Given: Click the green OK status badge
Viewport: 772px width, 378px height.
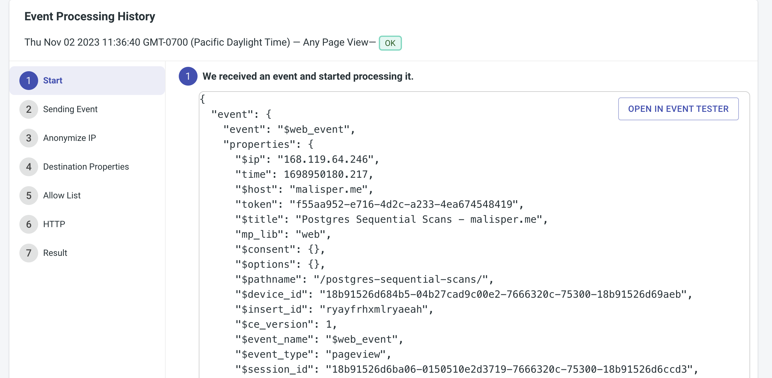Looking at the screenshot, I should tap(390, 43).
